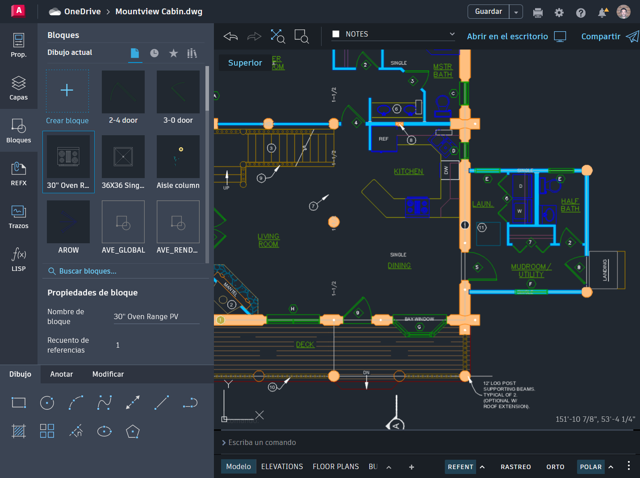The width and height of the screenshot is (640, 478).
Task: Show recent blocks via clock icon
Action: pos(154,53)
